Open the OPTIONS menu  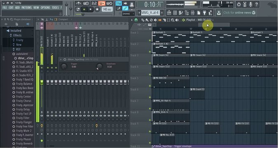[46, 8]
